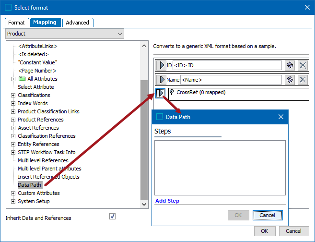Viewport: 315px width, 242px height.
Task: Click the tree scrollbar's up arrow
Action: (x=144, y=46)
